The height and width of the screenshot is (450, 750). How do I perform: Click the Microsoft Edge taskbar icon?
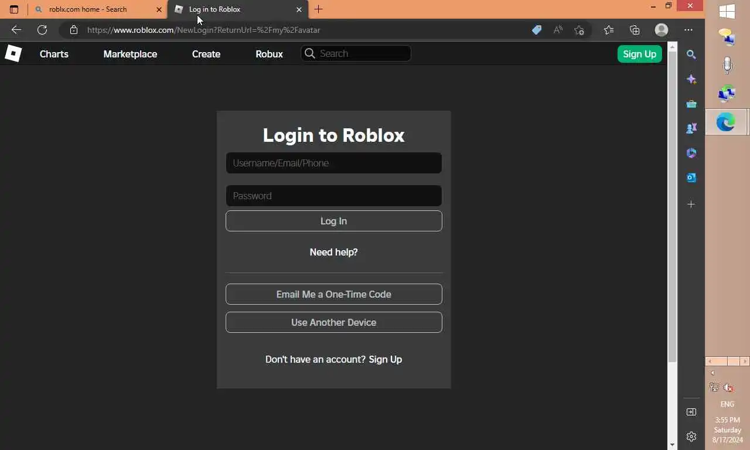[x=727, y=122]
